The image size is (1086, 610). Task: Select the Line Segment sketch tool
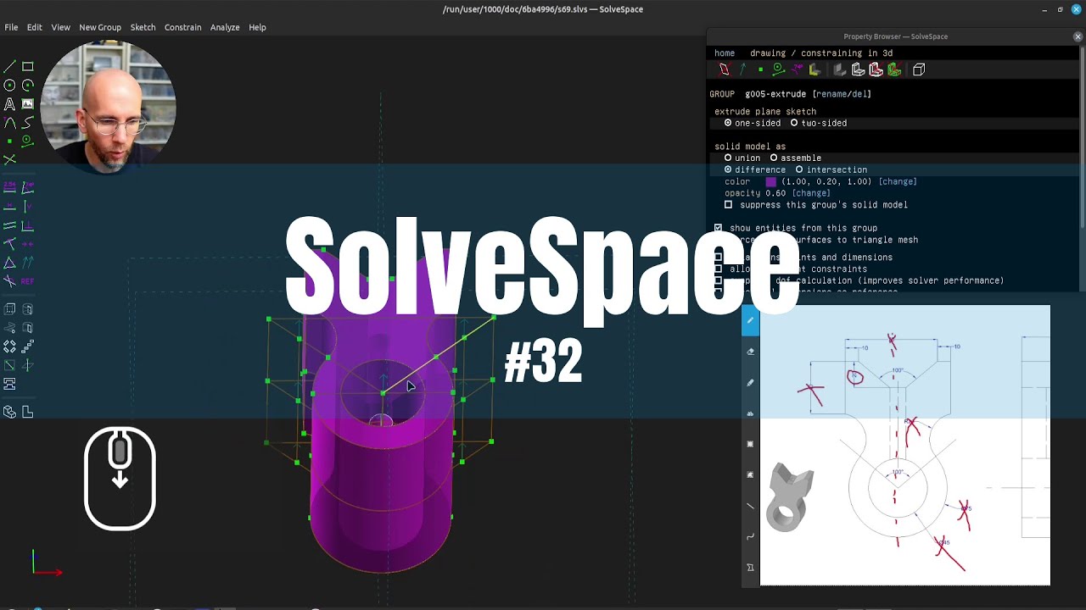9,67
